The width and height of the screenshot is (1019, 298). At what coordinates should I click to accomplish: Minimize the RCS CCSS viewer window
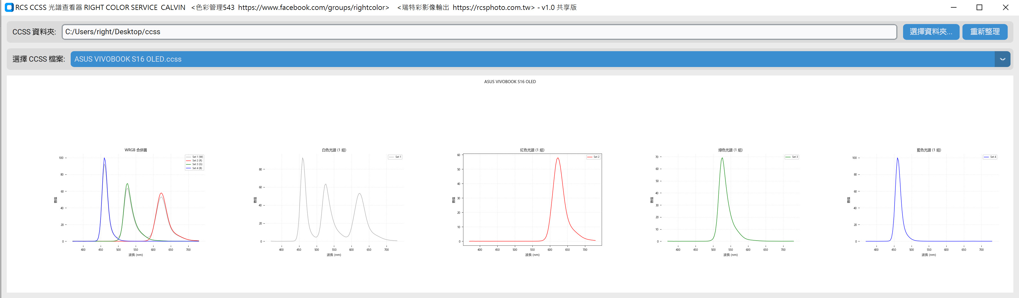tap(954, 8)
